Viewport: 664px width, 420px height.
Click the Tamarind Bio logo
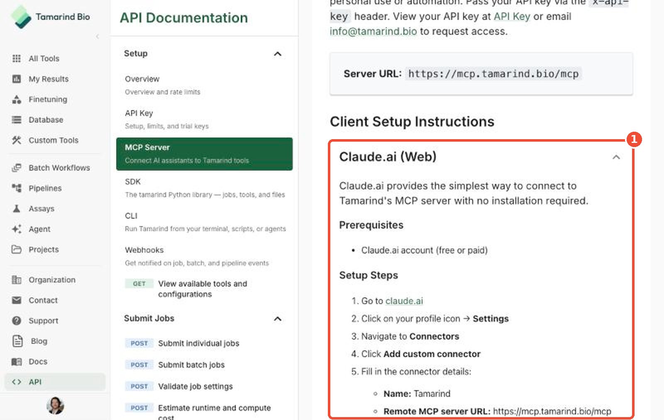(50, 17)
